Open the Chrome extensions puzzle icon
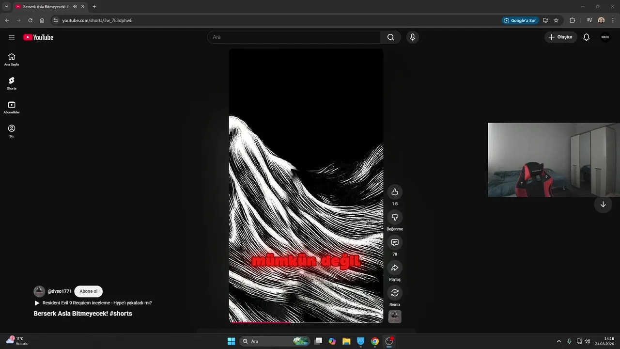 tap(573, 20)
